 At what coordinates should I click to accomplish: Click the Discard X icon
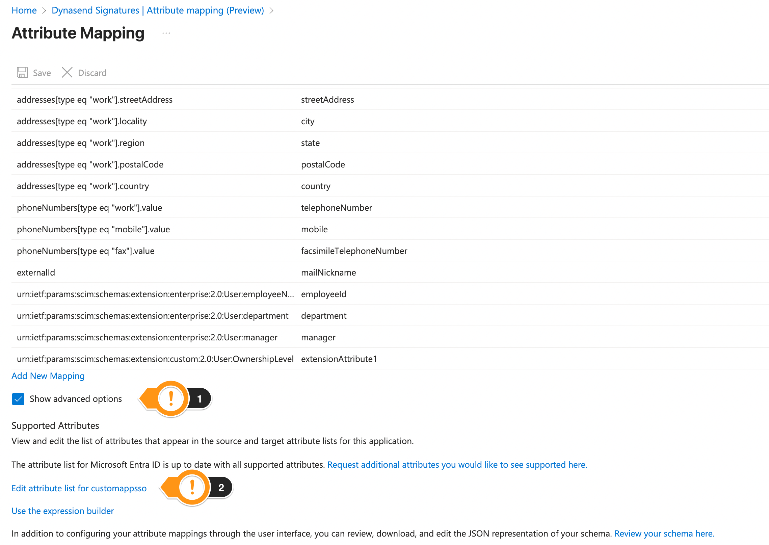coord(67,72)
